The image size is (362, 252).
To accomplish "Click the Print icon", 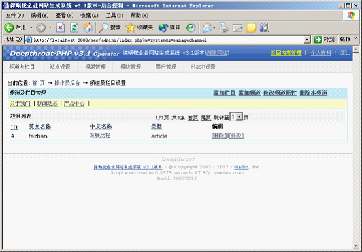I will tap(223, 27).
